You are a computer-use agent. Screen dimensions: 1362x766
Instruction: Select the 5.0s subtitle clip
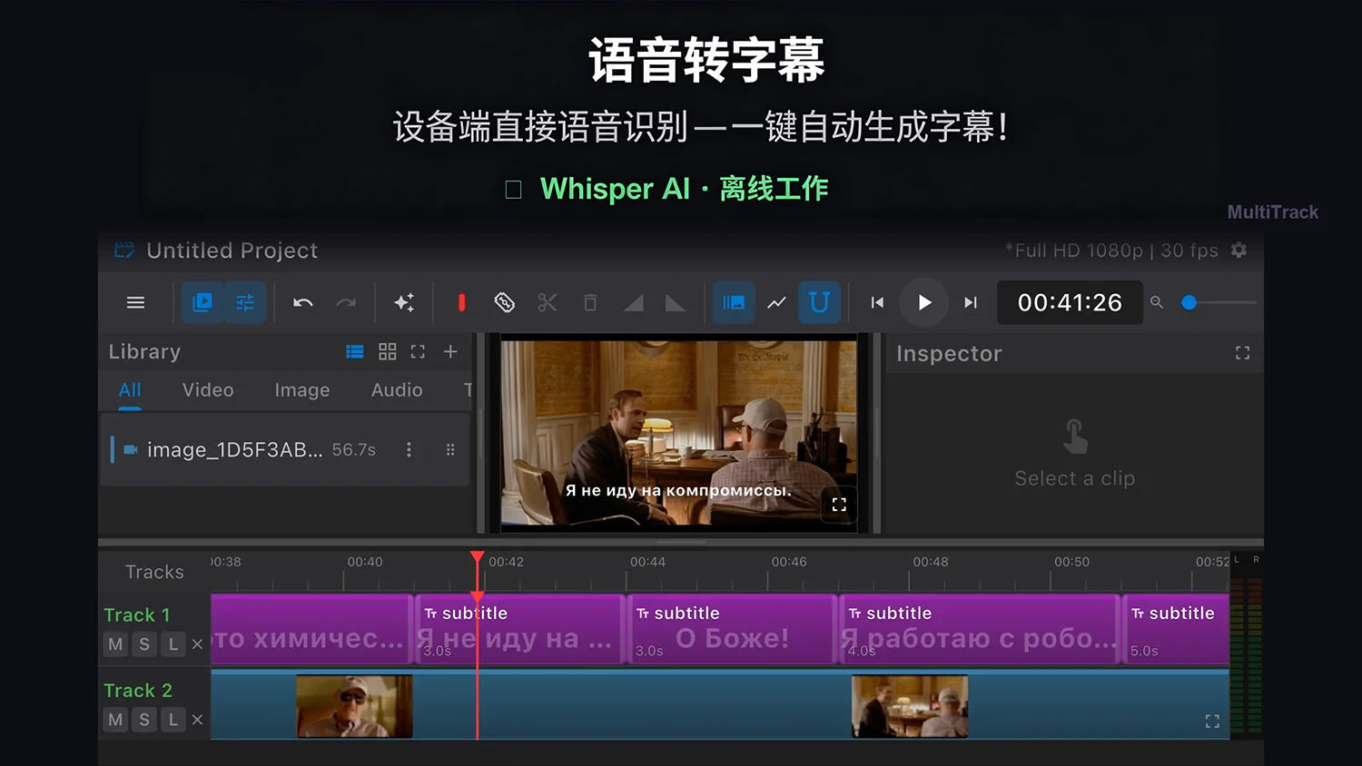tap(1176, 630)
